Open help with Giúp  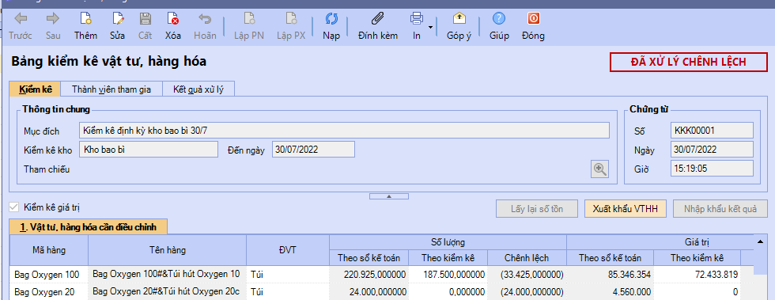[499, 27]
